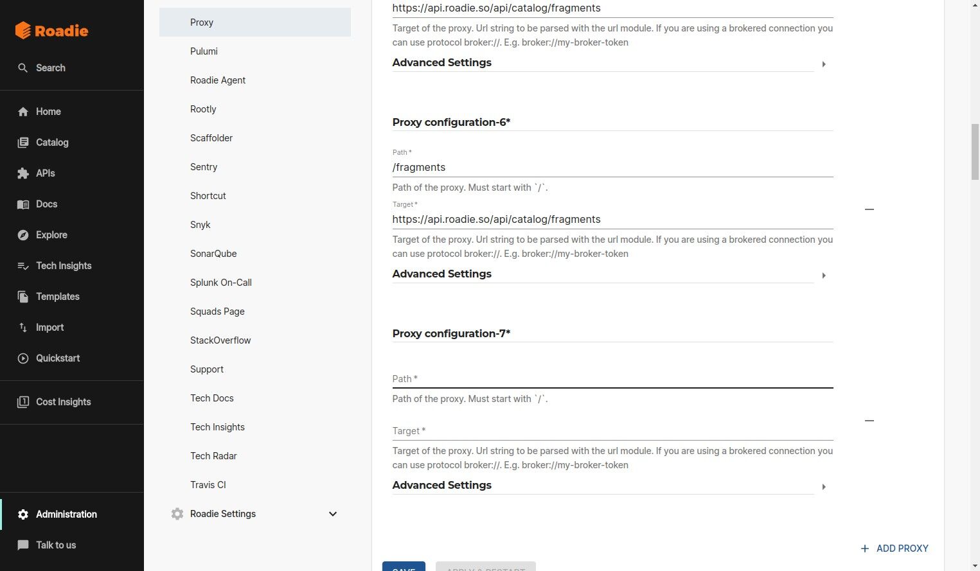This screenshot has width=980, height=571.
Task: Collapse the Roadie Settings section chevron
Action: pos(333,514)
